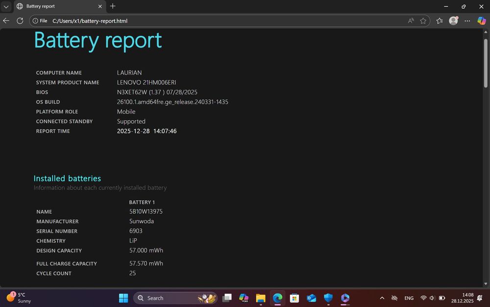
Task: Activate Read aloud icon in address bar
Action: [411, 21]
